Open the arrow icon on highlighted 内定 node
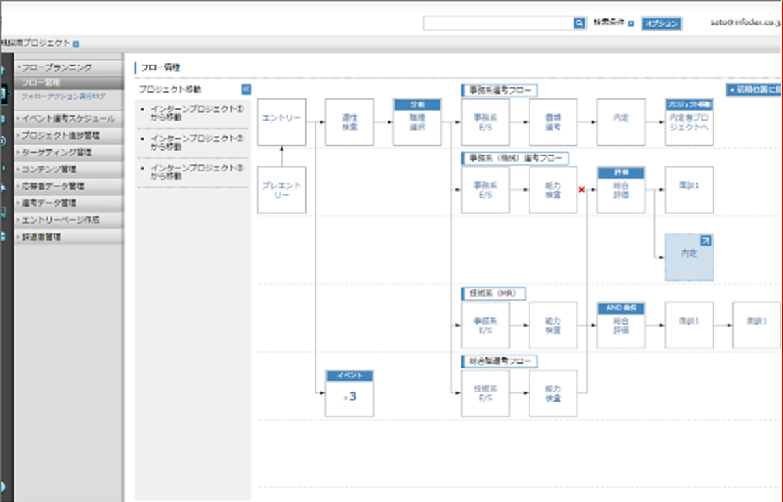 click(706, 241)
